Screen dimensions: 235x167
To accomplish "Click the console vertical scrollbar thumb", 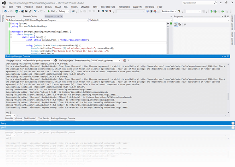I will click(x=228, y=96).
